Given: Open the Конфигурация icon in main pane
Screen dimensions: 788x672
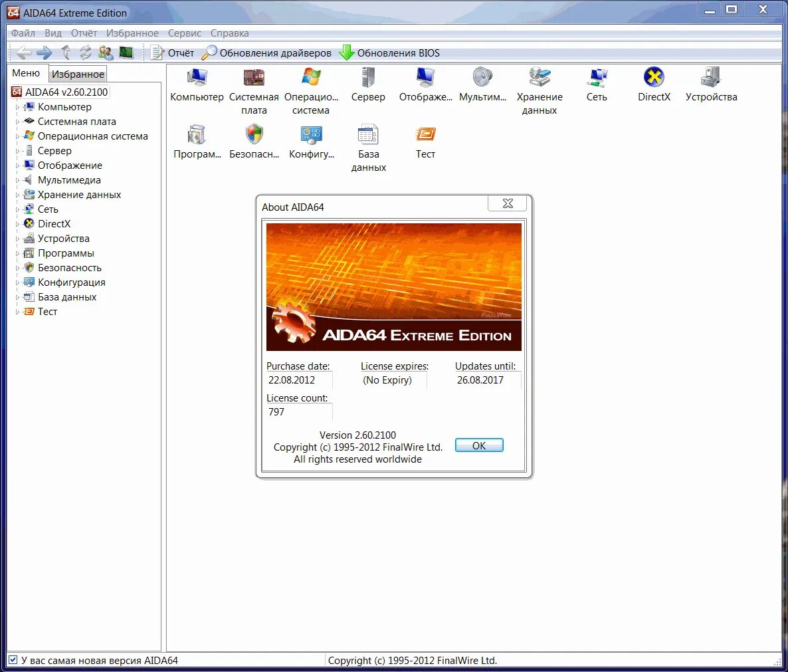Looking at the screenshot, I should point(311,135).
